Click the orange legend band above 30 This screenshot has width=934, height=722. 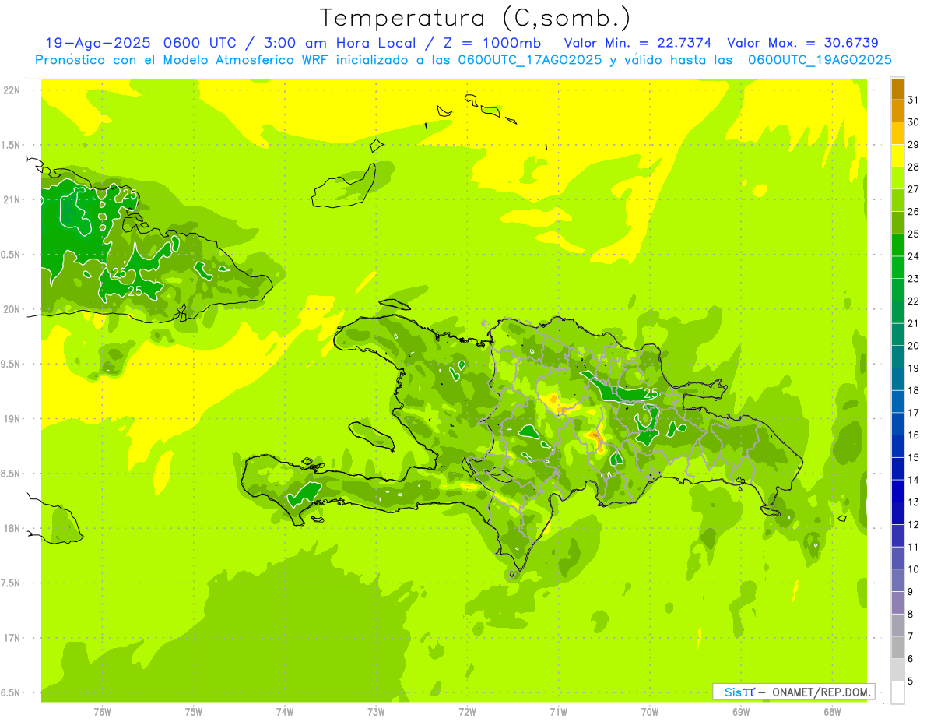(x=897, y=111)
